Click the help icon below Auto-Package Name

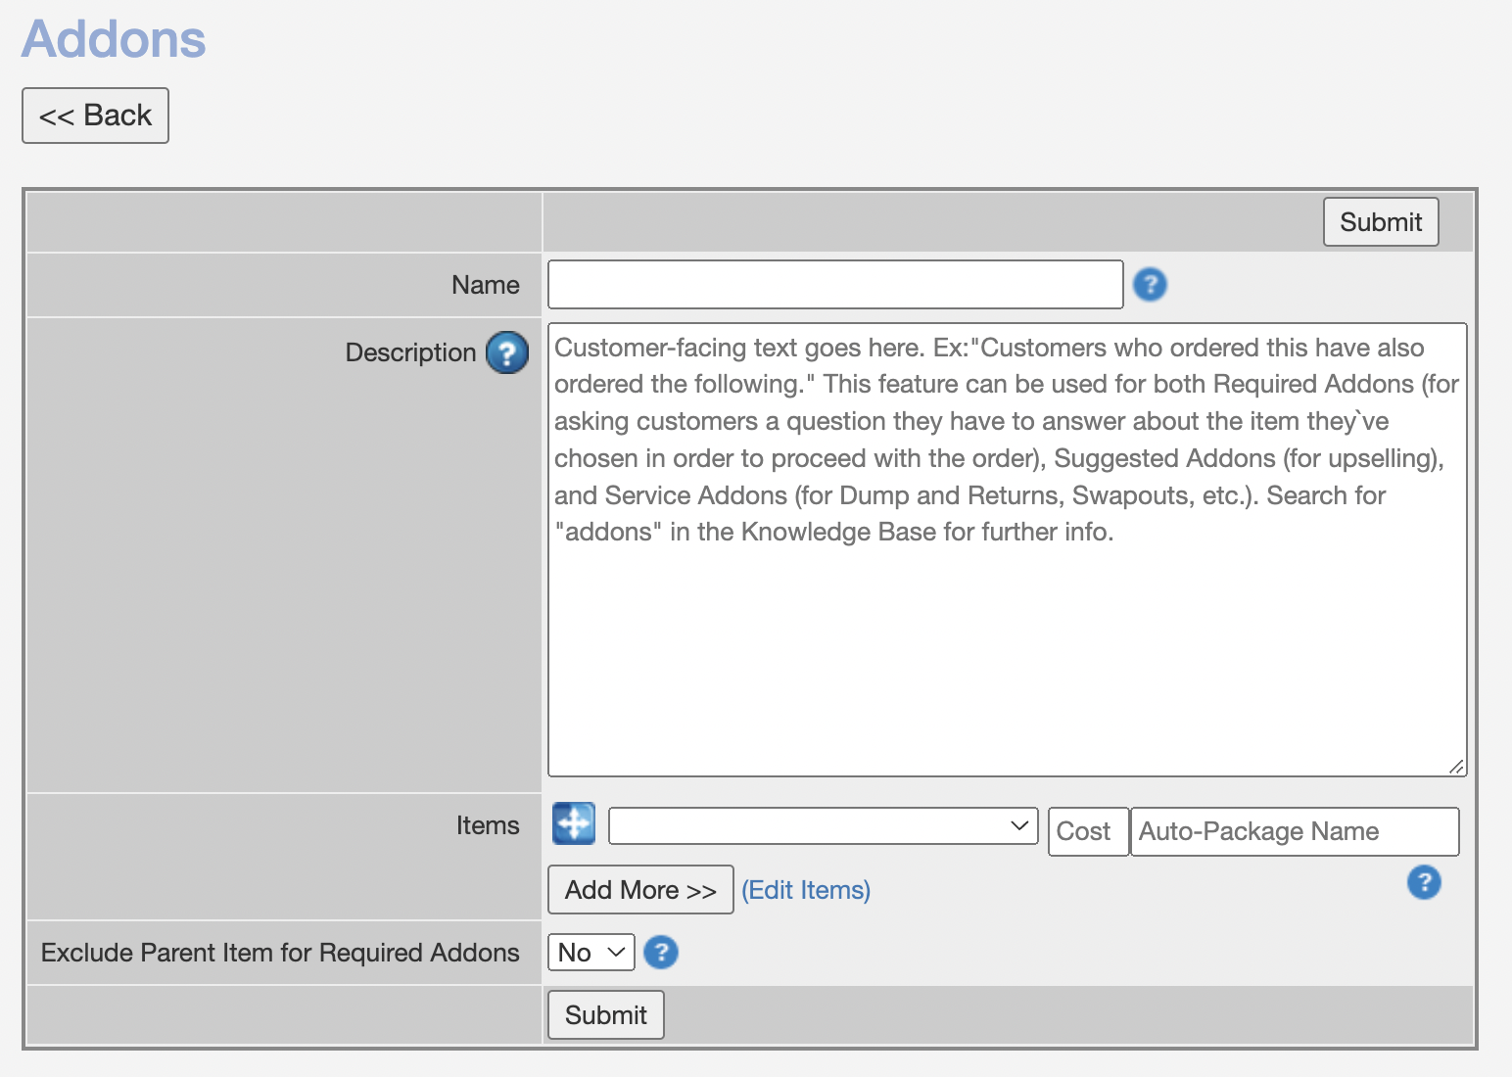1424,882
